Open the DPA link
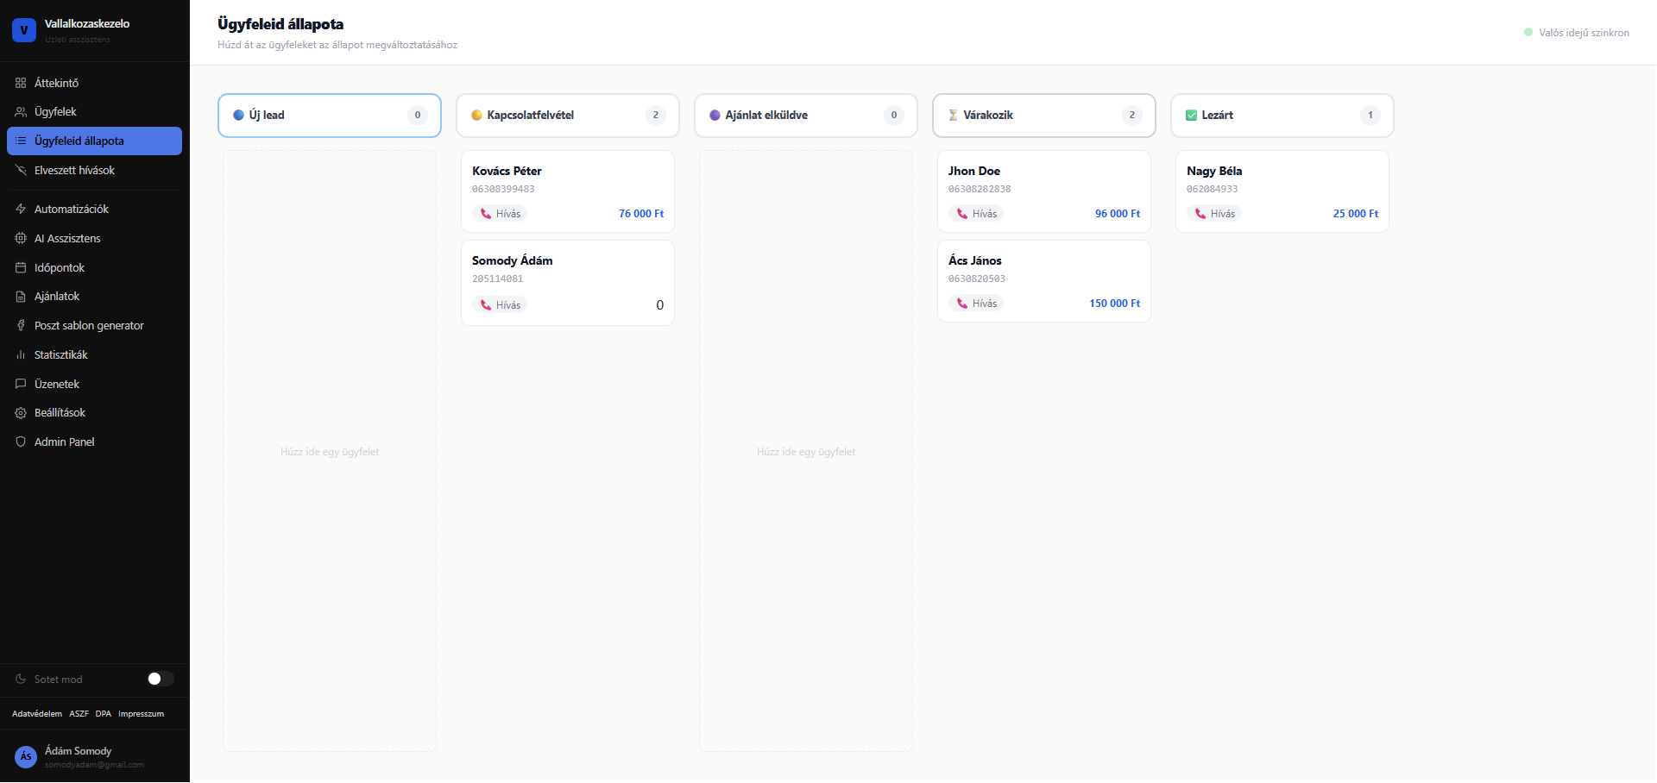This screenshot has width=1657, height=783. point(104,714)
